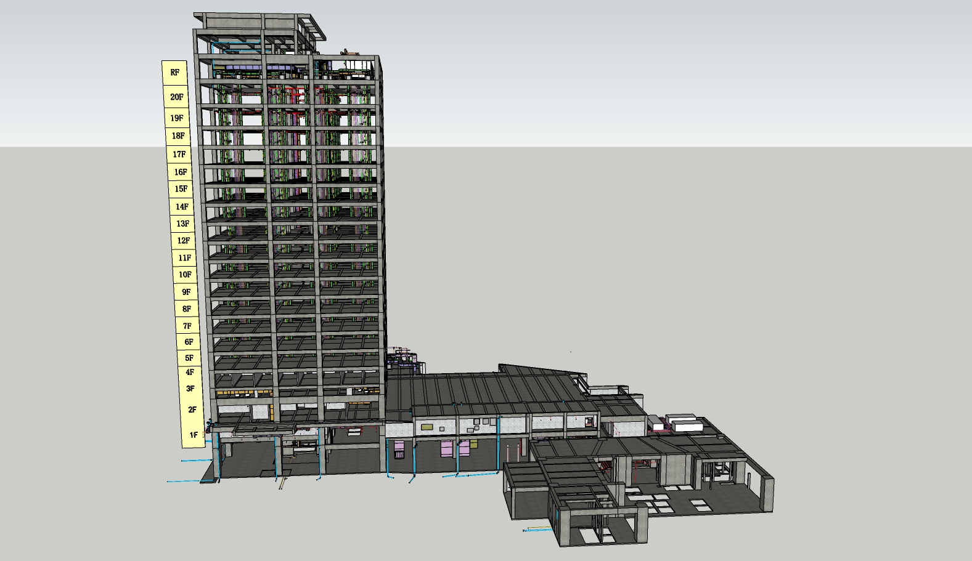The width and height of the screenshot is (972, 561).
Task: Click the 16F floor label
Action: pos(180,172)
